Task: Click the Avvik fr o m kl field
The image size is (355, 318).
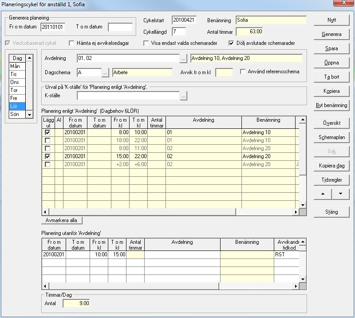Action: (224, 73)
